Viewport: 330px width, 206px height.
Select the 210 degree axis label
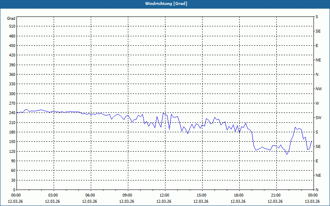click(x=12, y=122)
